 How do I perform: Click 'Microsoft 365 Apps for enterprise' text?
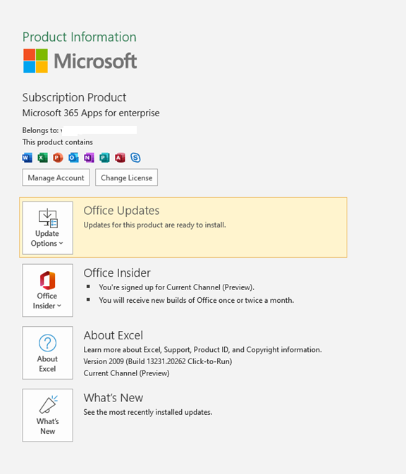tap(91, 113)
